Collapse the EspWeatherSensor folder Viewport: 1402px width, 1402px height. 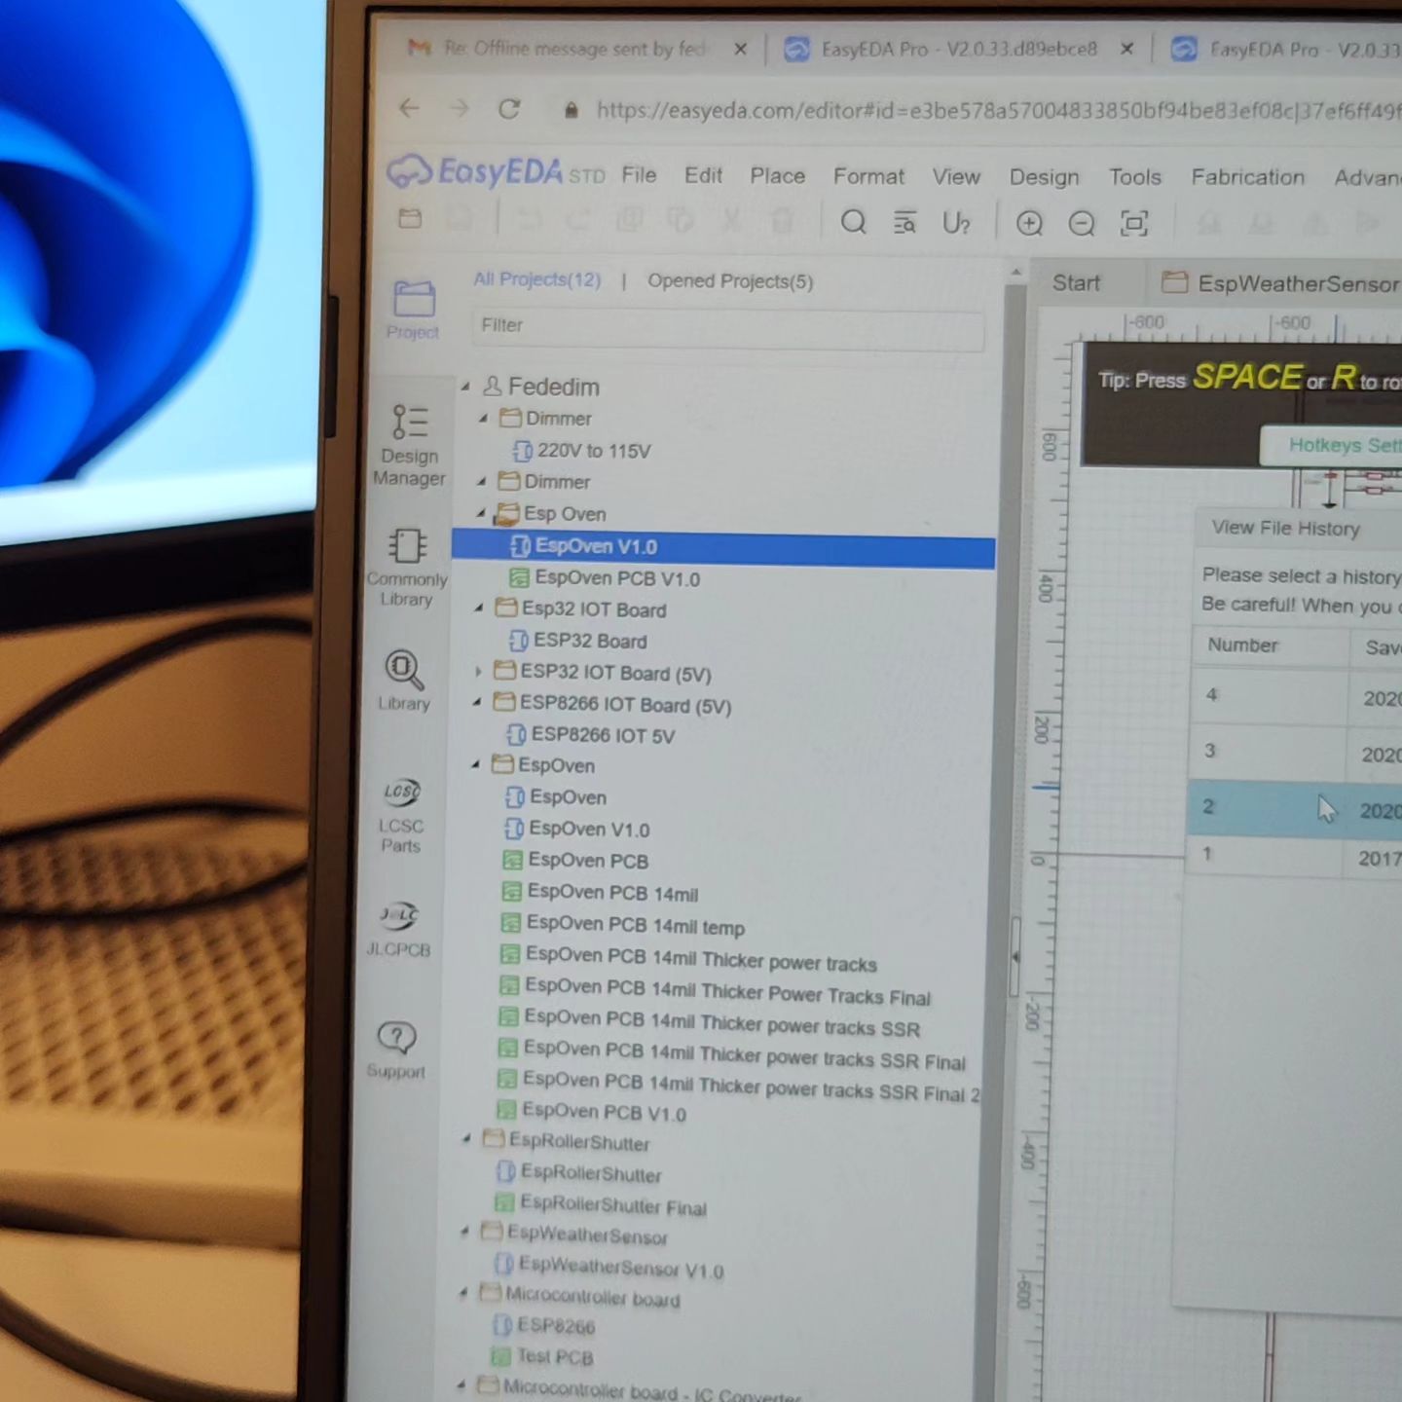pos(464,1232)
